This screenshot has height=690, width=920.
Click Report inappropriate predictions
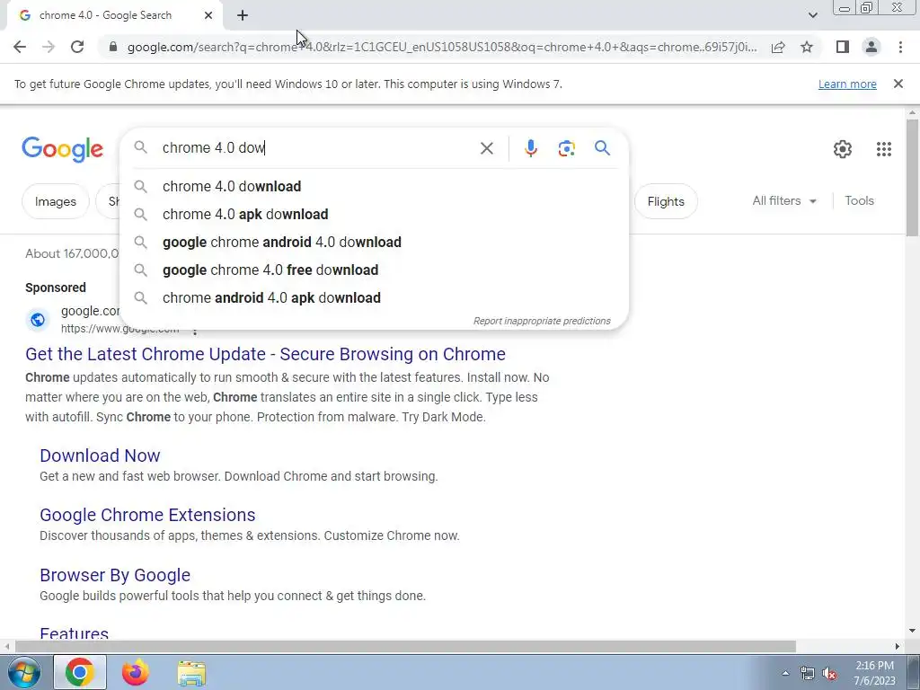coord(542,321)
